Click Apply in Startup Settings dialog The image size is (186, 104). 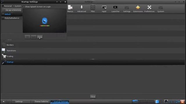[34, 37]
